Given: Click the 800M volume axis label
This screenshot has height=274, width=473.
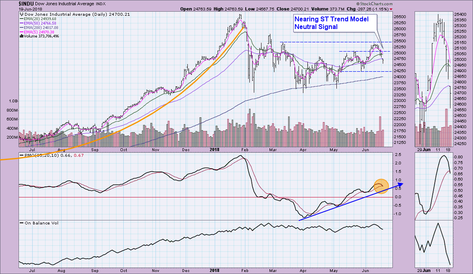Looking at the screenshot, I should pyautogui.click(x=12, y=110).
